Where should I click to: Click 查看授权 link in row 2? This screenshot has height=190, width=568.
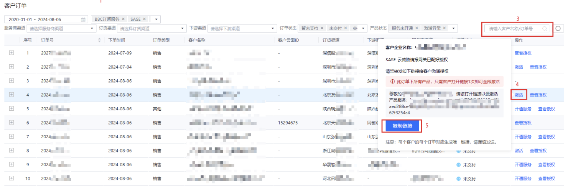pos(538,67)
